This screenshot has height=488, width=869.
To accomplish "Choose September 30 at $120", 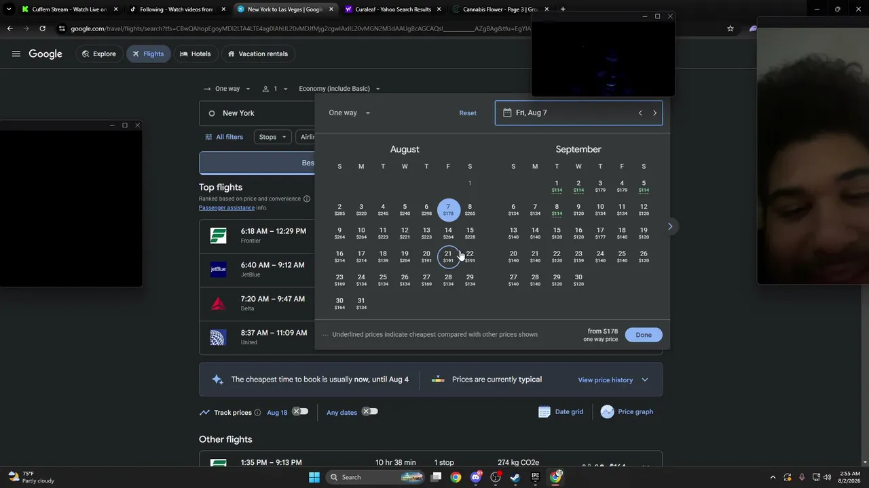I will 578,280.
